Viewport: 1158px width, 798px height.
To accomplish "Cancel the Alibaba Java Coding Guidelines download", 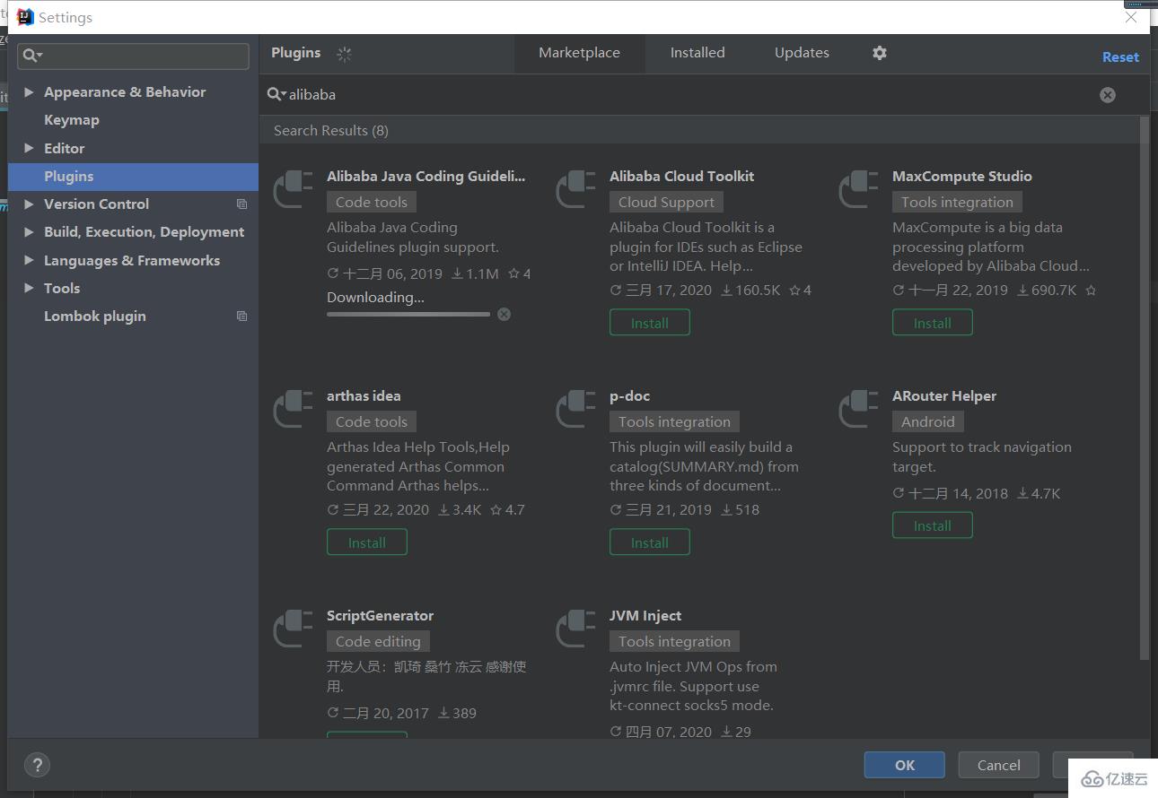I will pyautogui.click(x=504, y=314).
